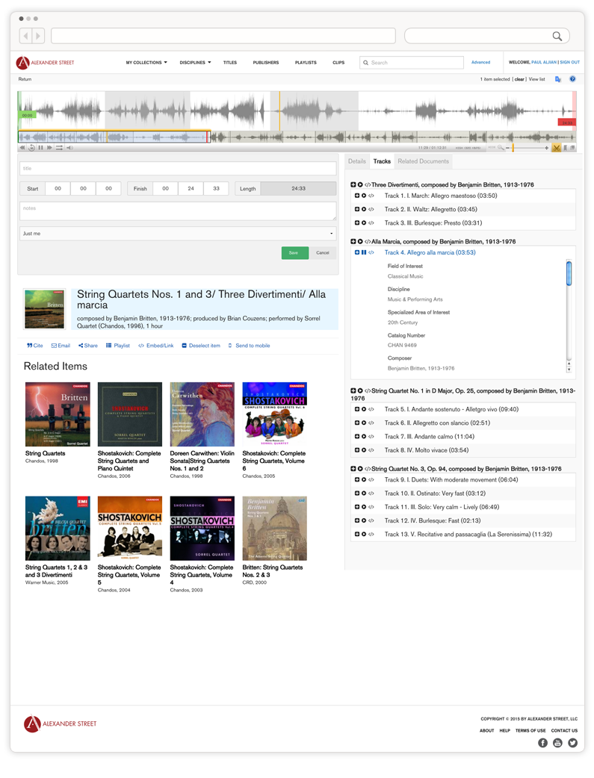The height and width of the screenshot is (778, 594).
Task: Open the help question mark icon
Action: click(x=572, y=79)
